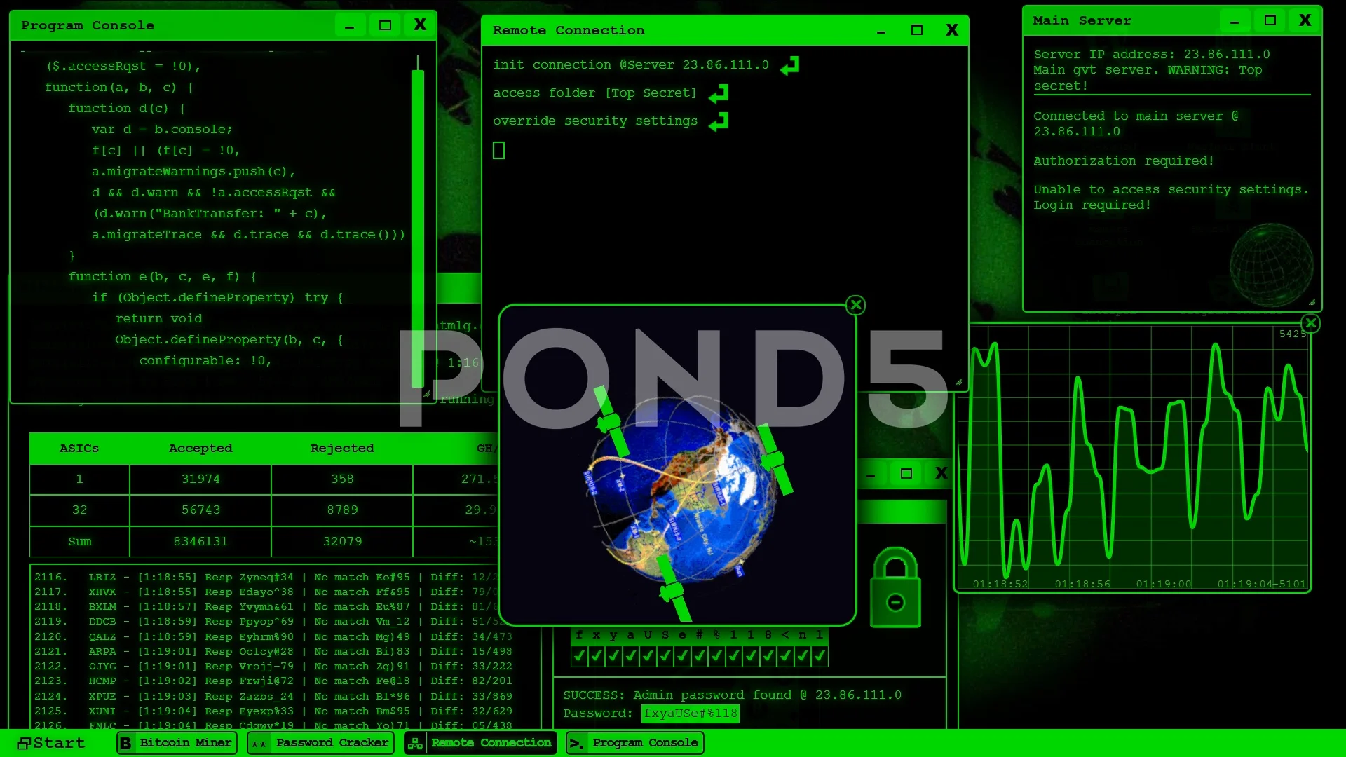Expand the Remote Connection log history
1346x757 pixels.
click(915, 29)
